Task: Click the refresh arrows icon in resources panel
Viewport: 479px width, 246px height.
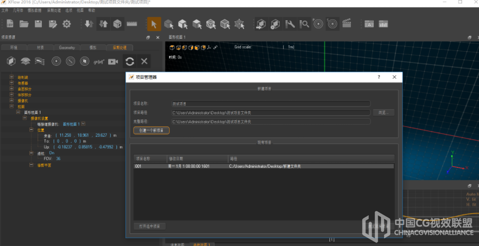Action: (x=130, y=61)
